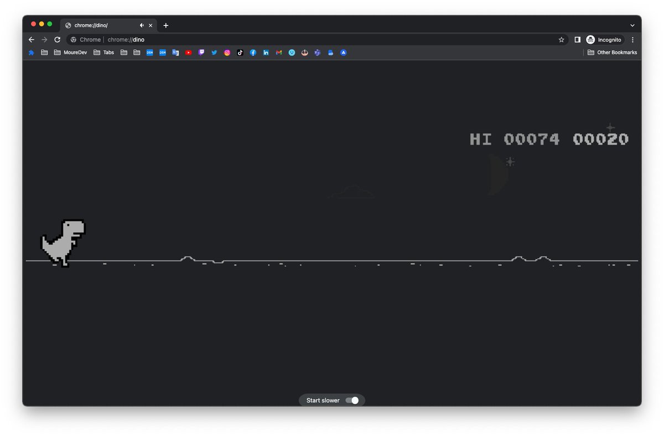The height and width of the screenshot is (436, 664).
Task: Open the Chrome three-dot menu
Action: click(x=632, y=40)
